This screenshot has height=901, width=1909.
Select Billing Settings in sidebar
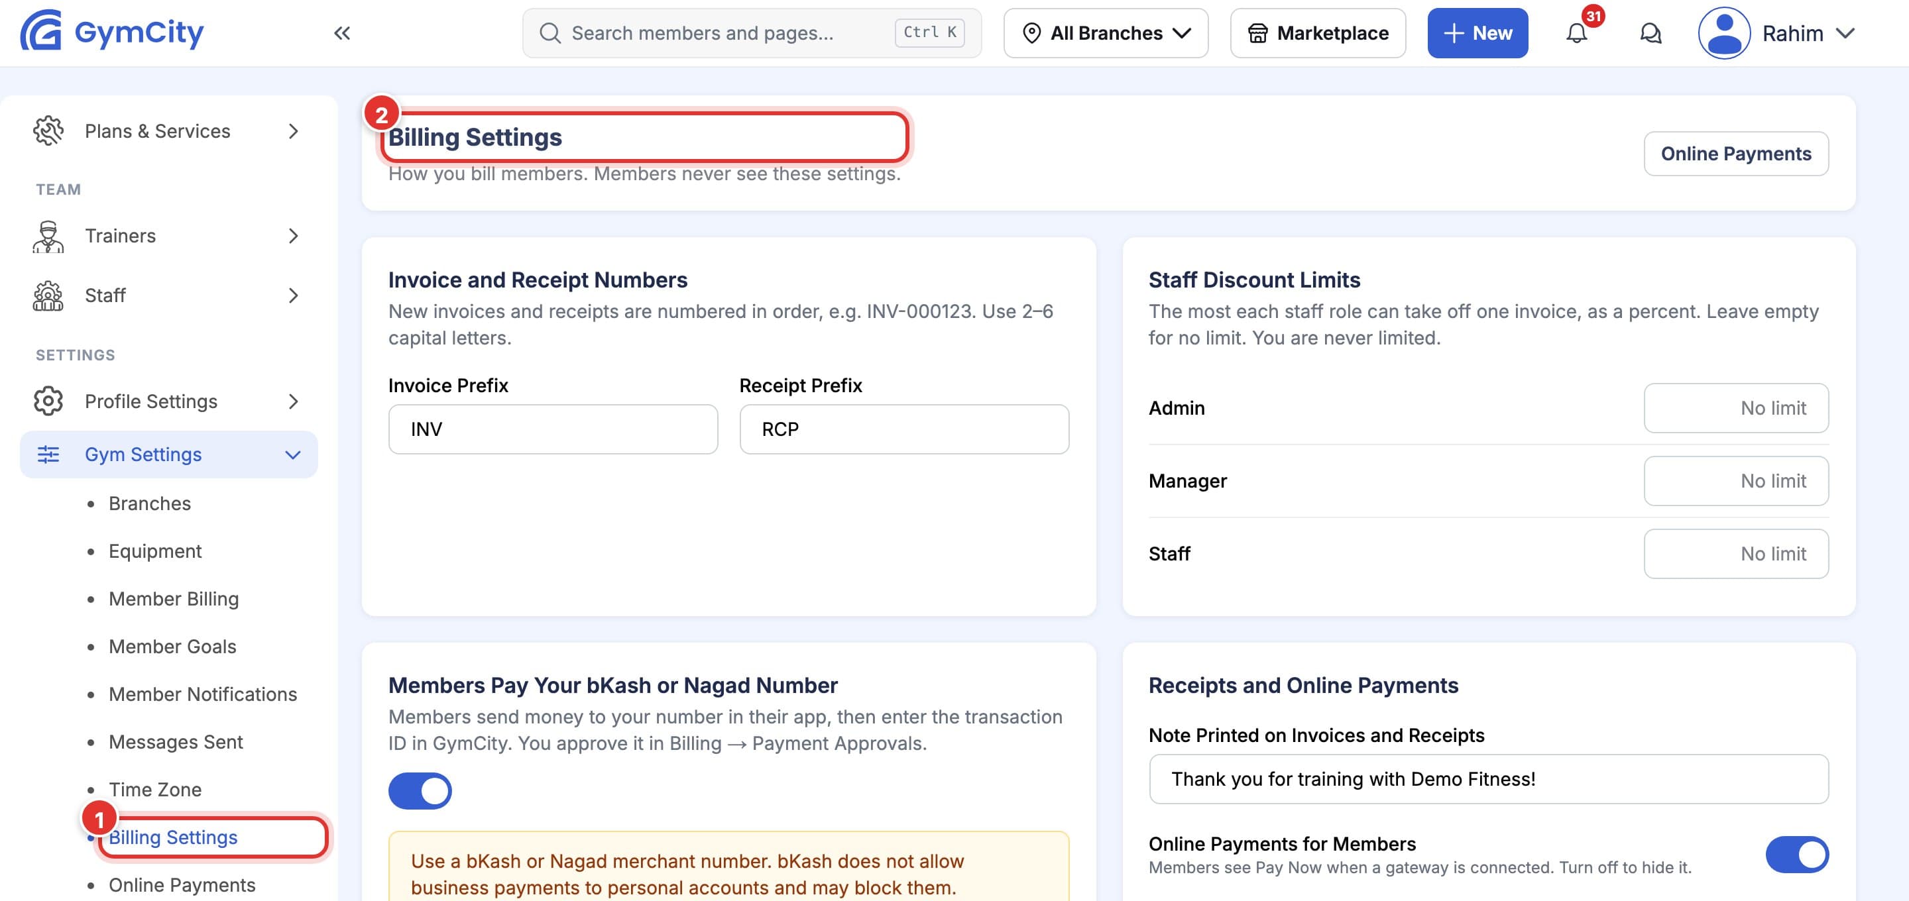tap(172, 837)
